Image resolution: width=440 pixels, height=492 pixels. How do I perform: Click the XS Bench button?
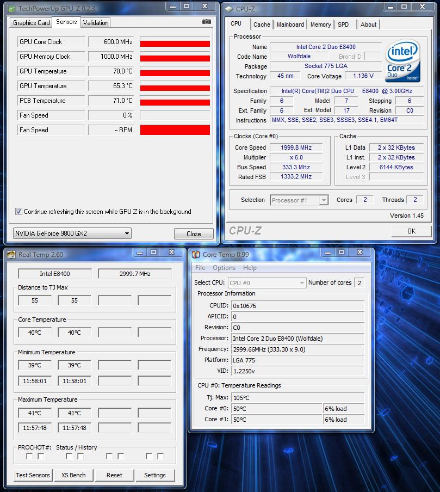[x=73, y=475]
